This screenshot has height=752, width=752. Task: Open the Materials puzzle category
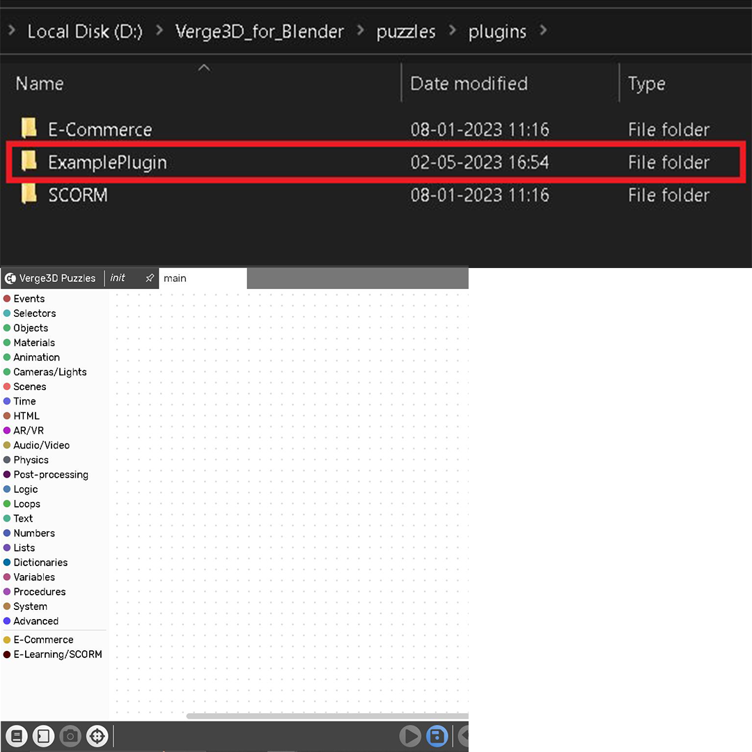(34, 343)
